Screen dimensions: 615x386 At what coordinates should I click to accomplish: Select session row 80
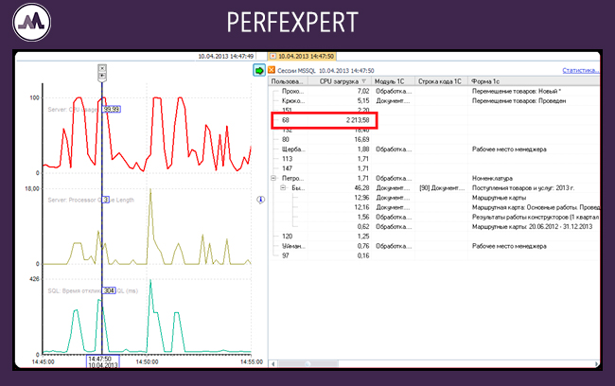click(434, 140)
